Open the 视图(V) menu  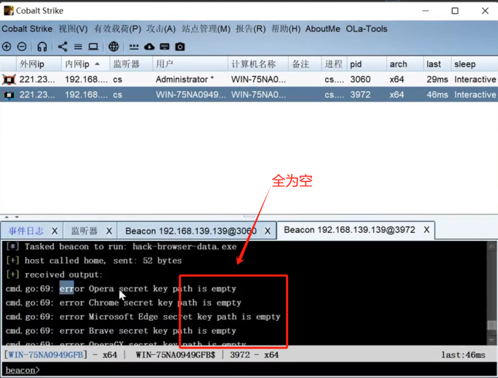click(x=73, y=29)
